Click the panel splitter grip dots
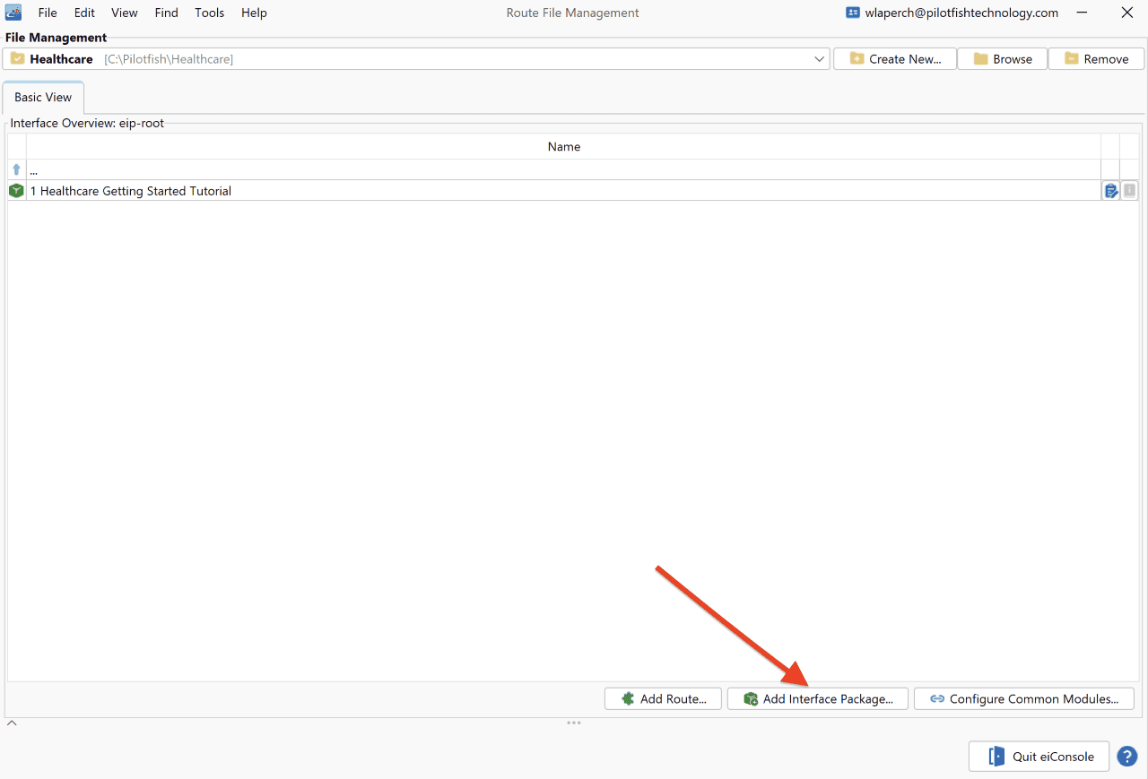Viewport: 1148px width, 779px height. tap(574, 723)
